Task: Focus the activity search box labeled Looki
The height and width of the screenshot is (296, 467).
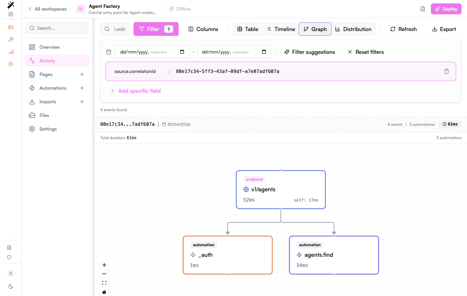Action: pyautogui.click(x=115, y=29)
